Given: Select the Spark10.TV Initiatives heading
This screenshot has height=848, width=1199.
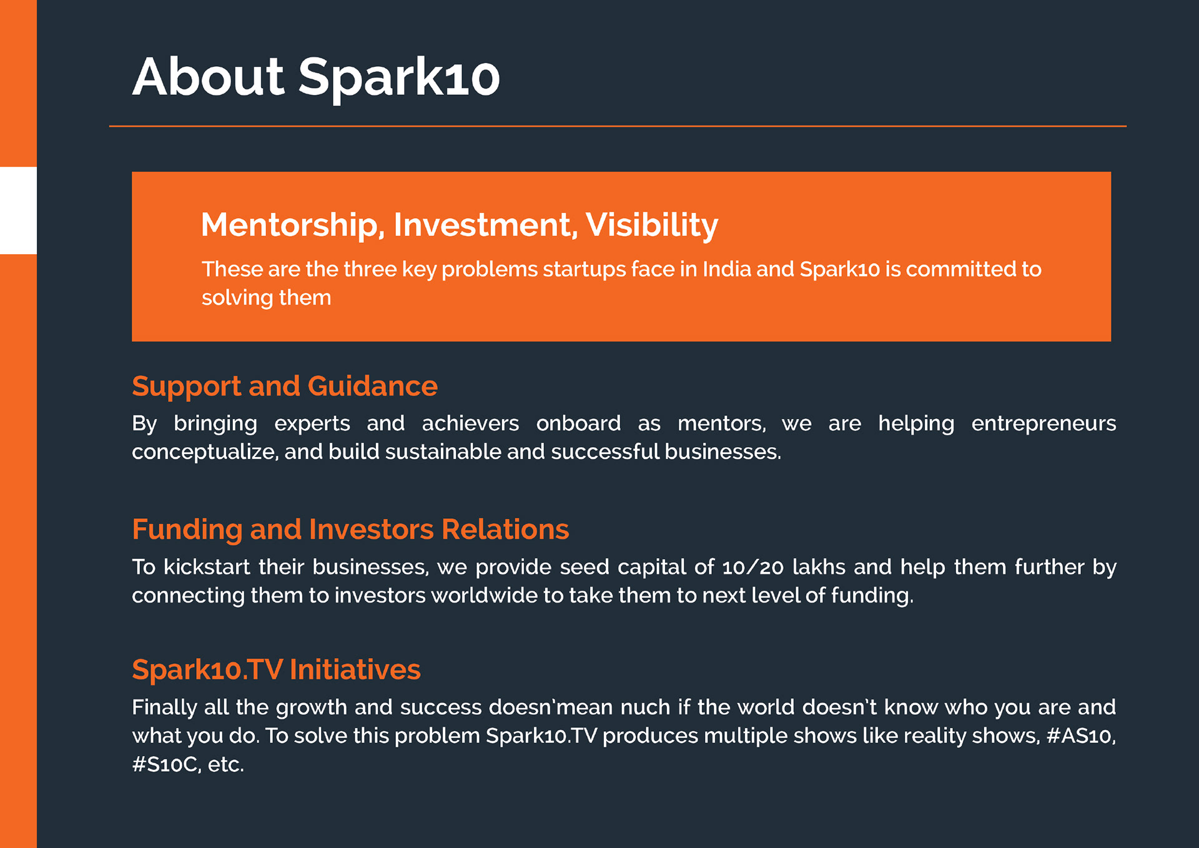Looking at the screenshot, I should coord(276,669).
